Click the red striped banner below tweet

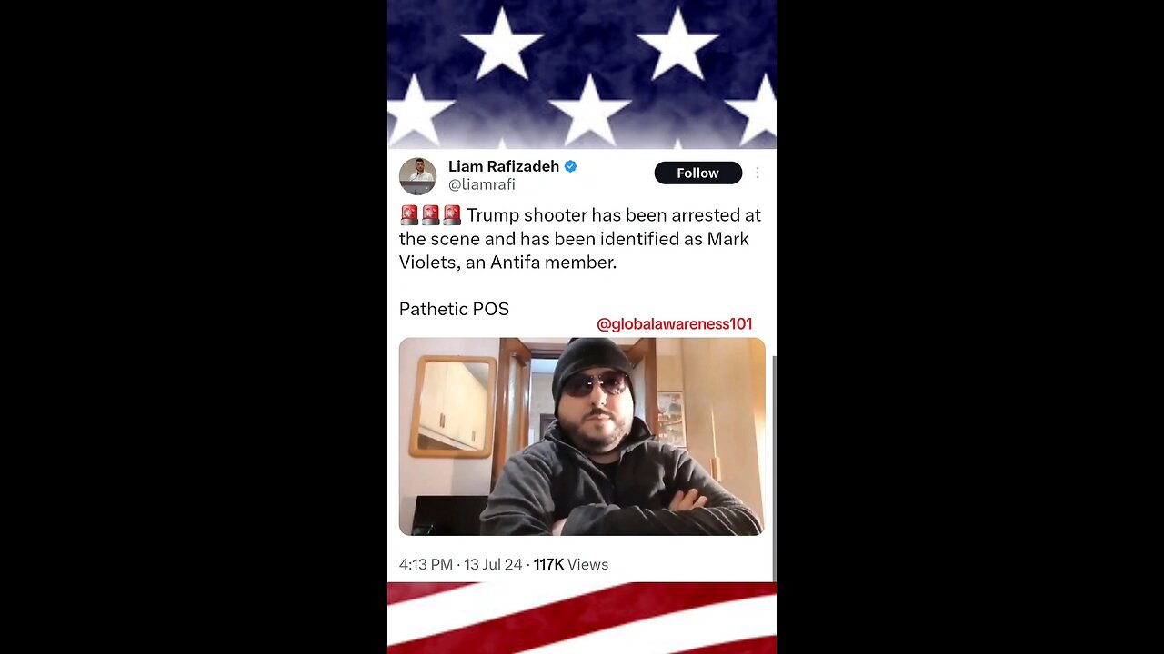pyautogui.click(x=582, y=618)
